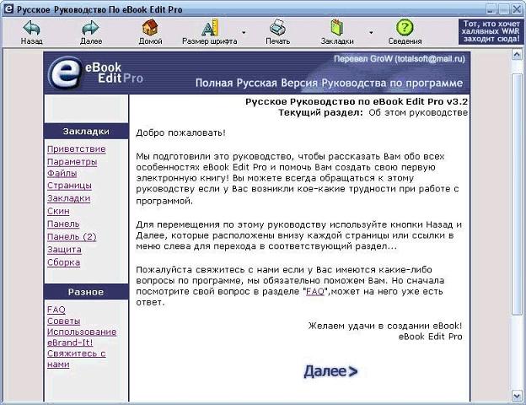Maximize the eBook window

(x=504, y=9)
